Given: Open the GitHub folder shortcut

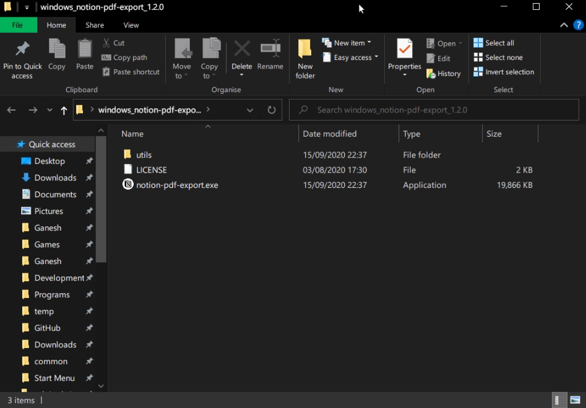Looking at the screenshot, I should point(47,328).
